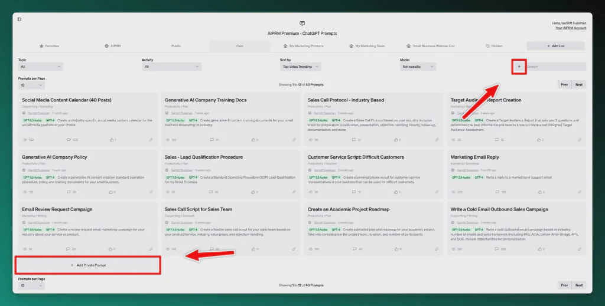Open comments on Write a Cold Email prompt

[x=496, y=249]
